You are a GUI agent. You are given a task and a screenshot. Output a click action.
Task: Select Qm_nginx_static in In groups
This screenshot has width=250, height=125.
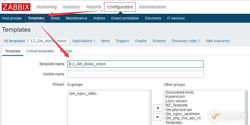(x=83, y=94)
